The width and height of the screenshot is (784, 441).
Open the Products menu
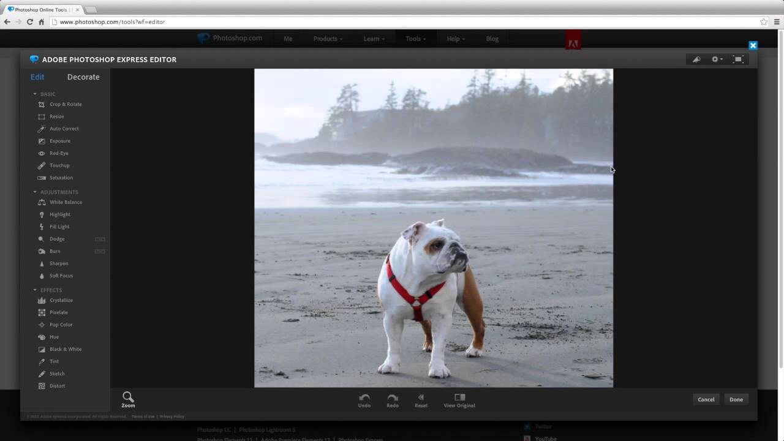(328, 39)
